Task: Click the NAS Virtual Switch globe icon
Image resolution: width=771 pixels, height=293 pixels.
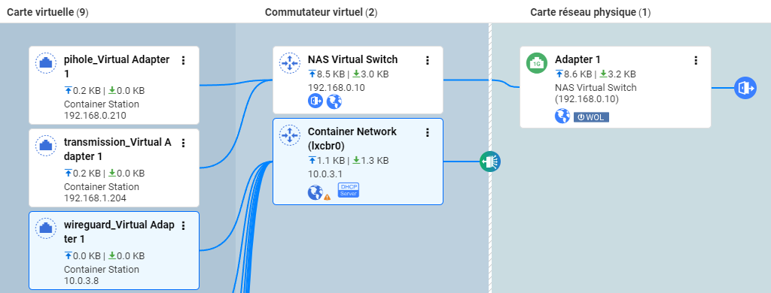Action: pos(334,101)
